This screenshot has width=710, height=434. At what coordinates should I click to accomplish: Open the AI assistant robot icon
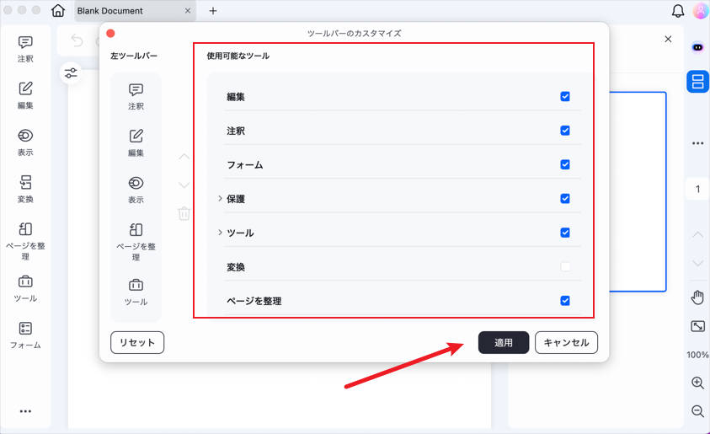[x=697, y=47]
